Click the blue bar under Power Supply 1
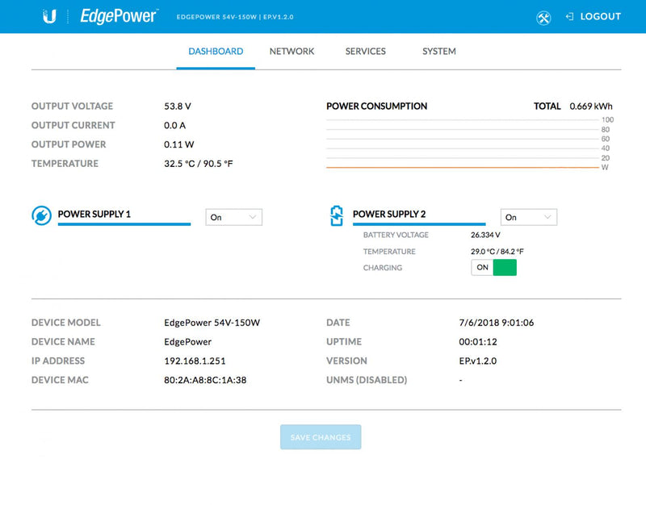 pos(124,224)
